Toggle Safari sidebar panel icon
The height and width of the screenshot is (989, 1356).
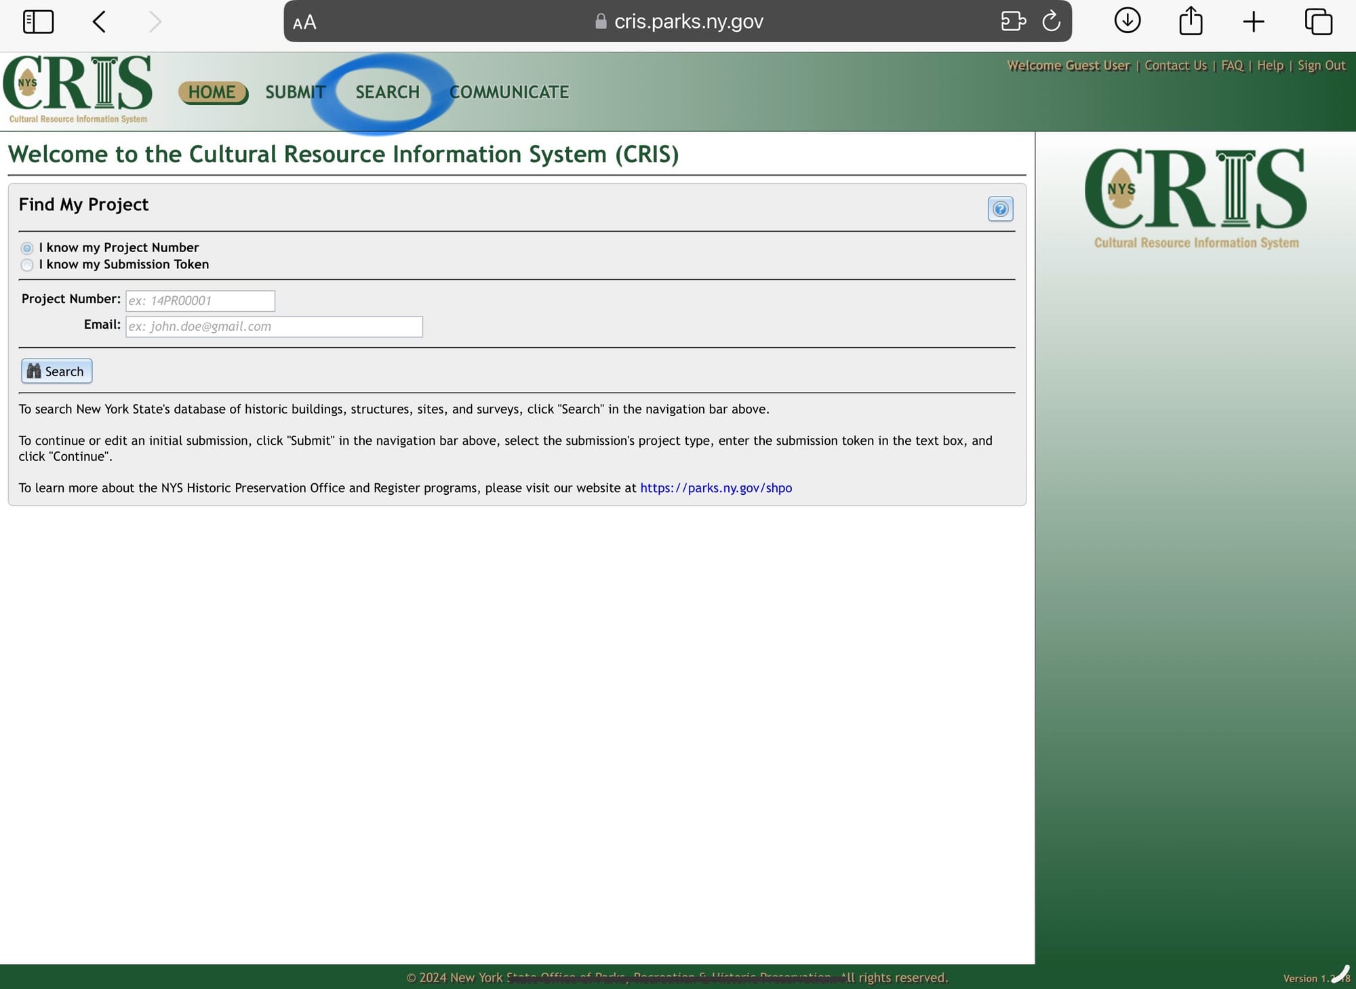[38, 22]
